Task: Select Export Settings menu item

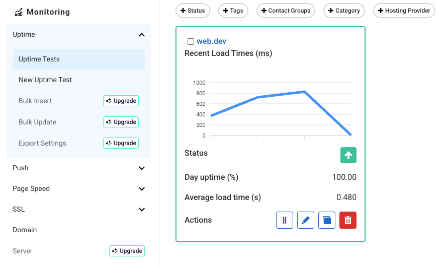Action: [42, 143]
